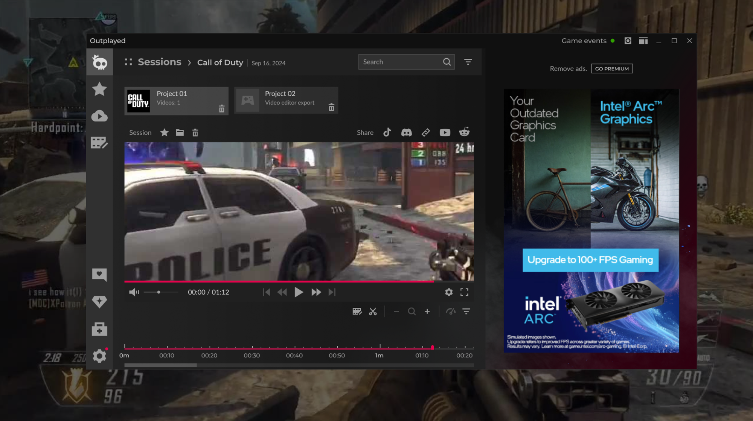Share the clip to TikTok

[x=387, y=132]
